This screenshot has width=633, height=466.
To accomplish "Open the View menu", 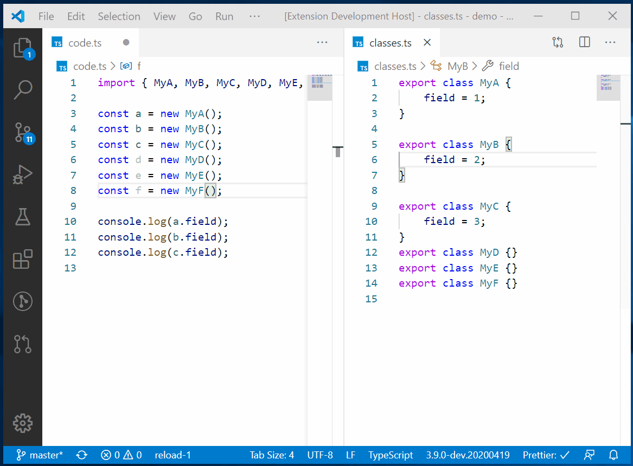I will tap(164, 16).
